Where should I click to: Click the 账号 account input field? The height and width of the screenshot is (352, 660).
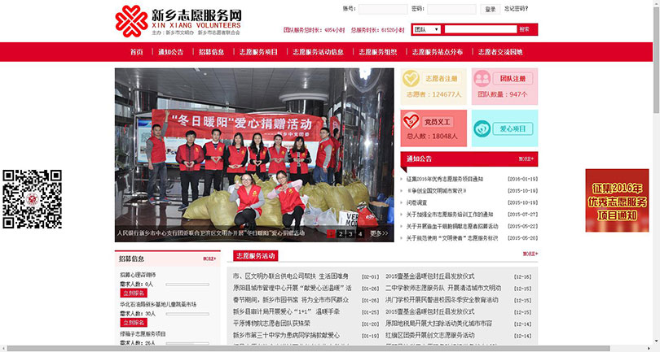(x=383, y=9)
